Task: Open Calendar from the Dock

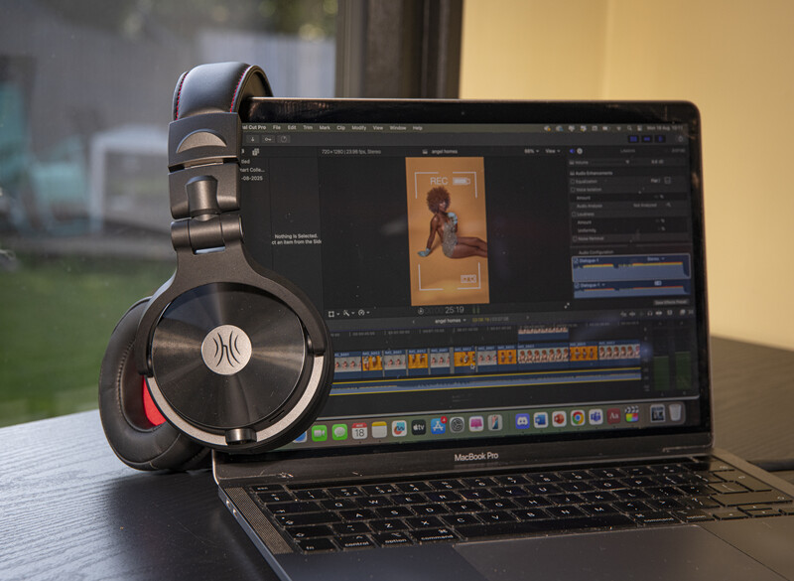Action: [359, 432]
